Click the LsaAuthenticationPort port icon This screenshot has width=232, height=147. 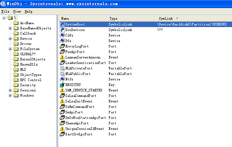62,63
